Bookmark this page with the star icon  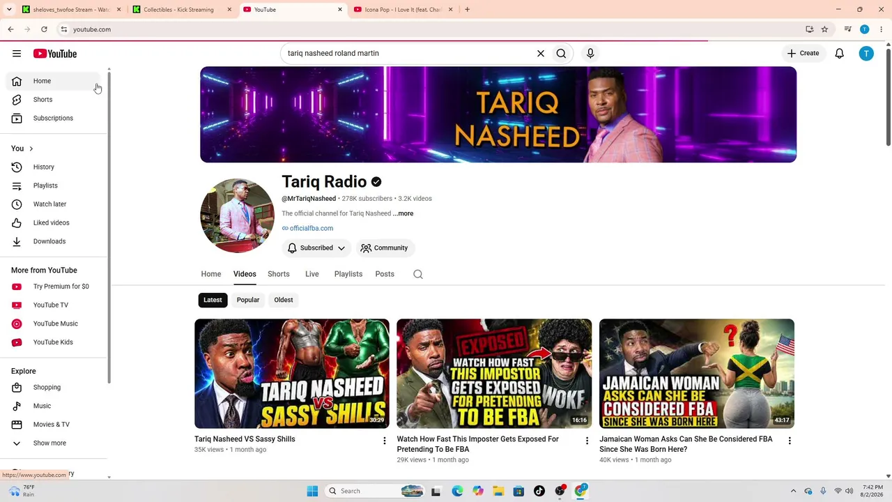click(824, 29)
